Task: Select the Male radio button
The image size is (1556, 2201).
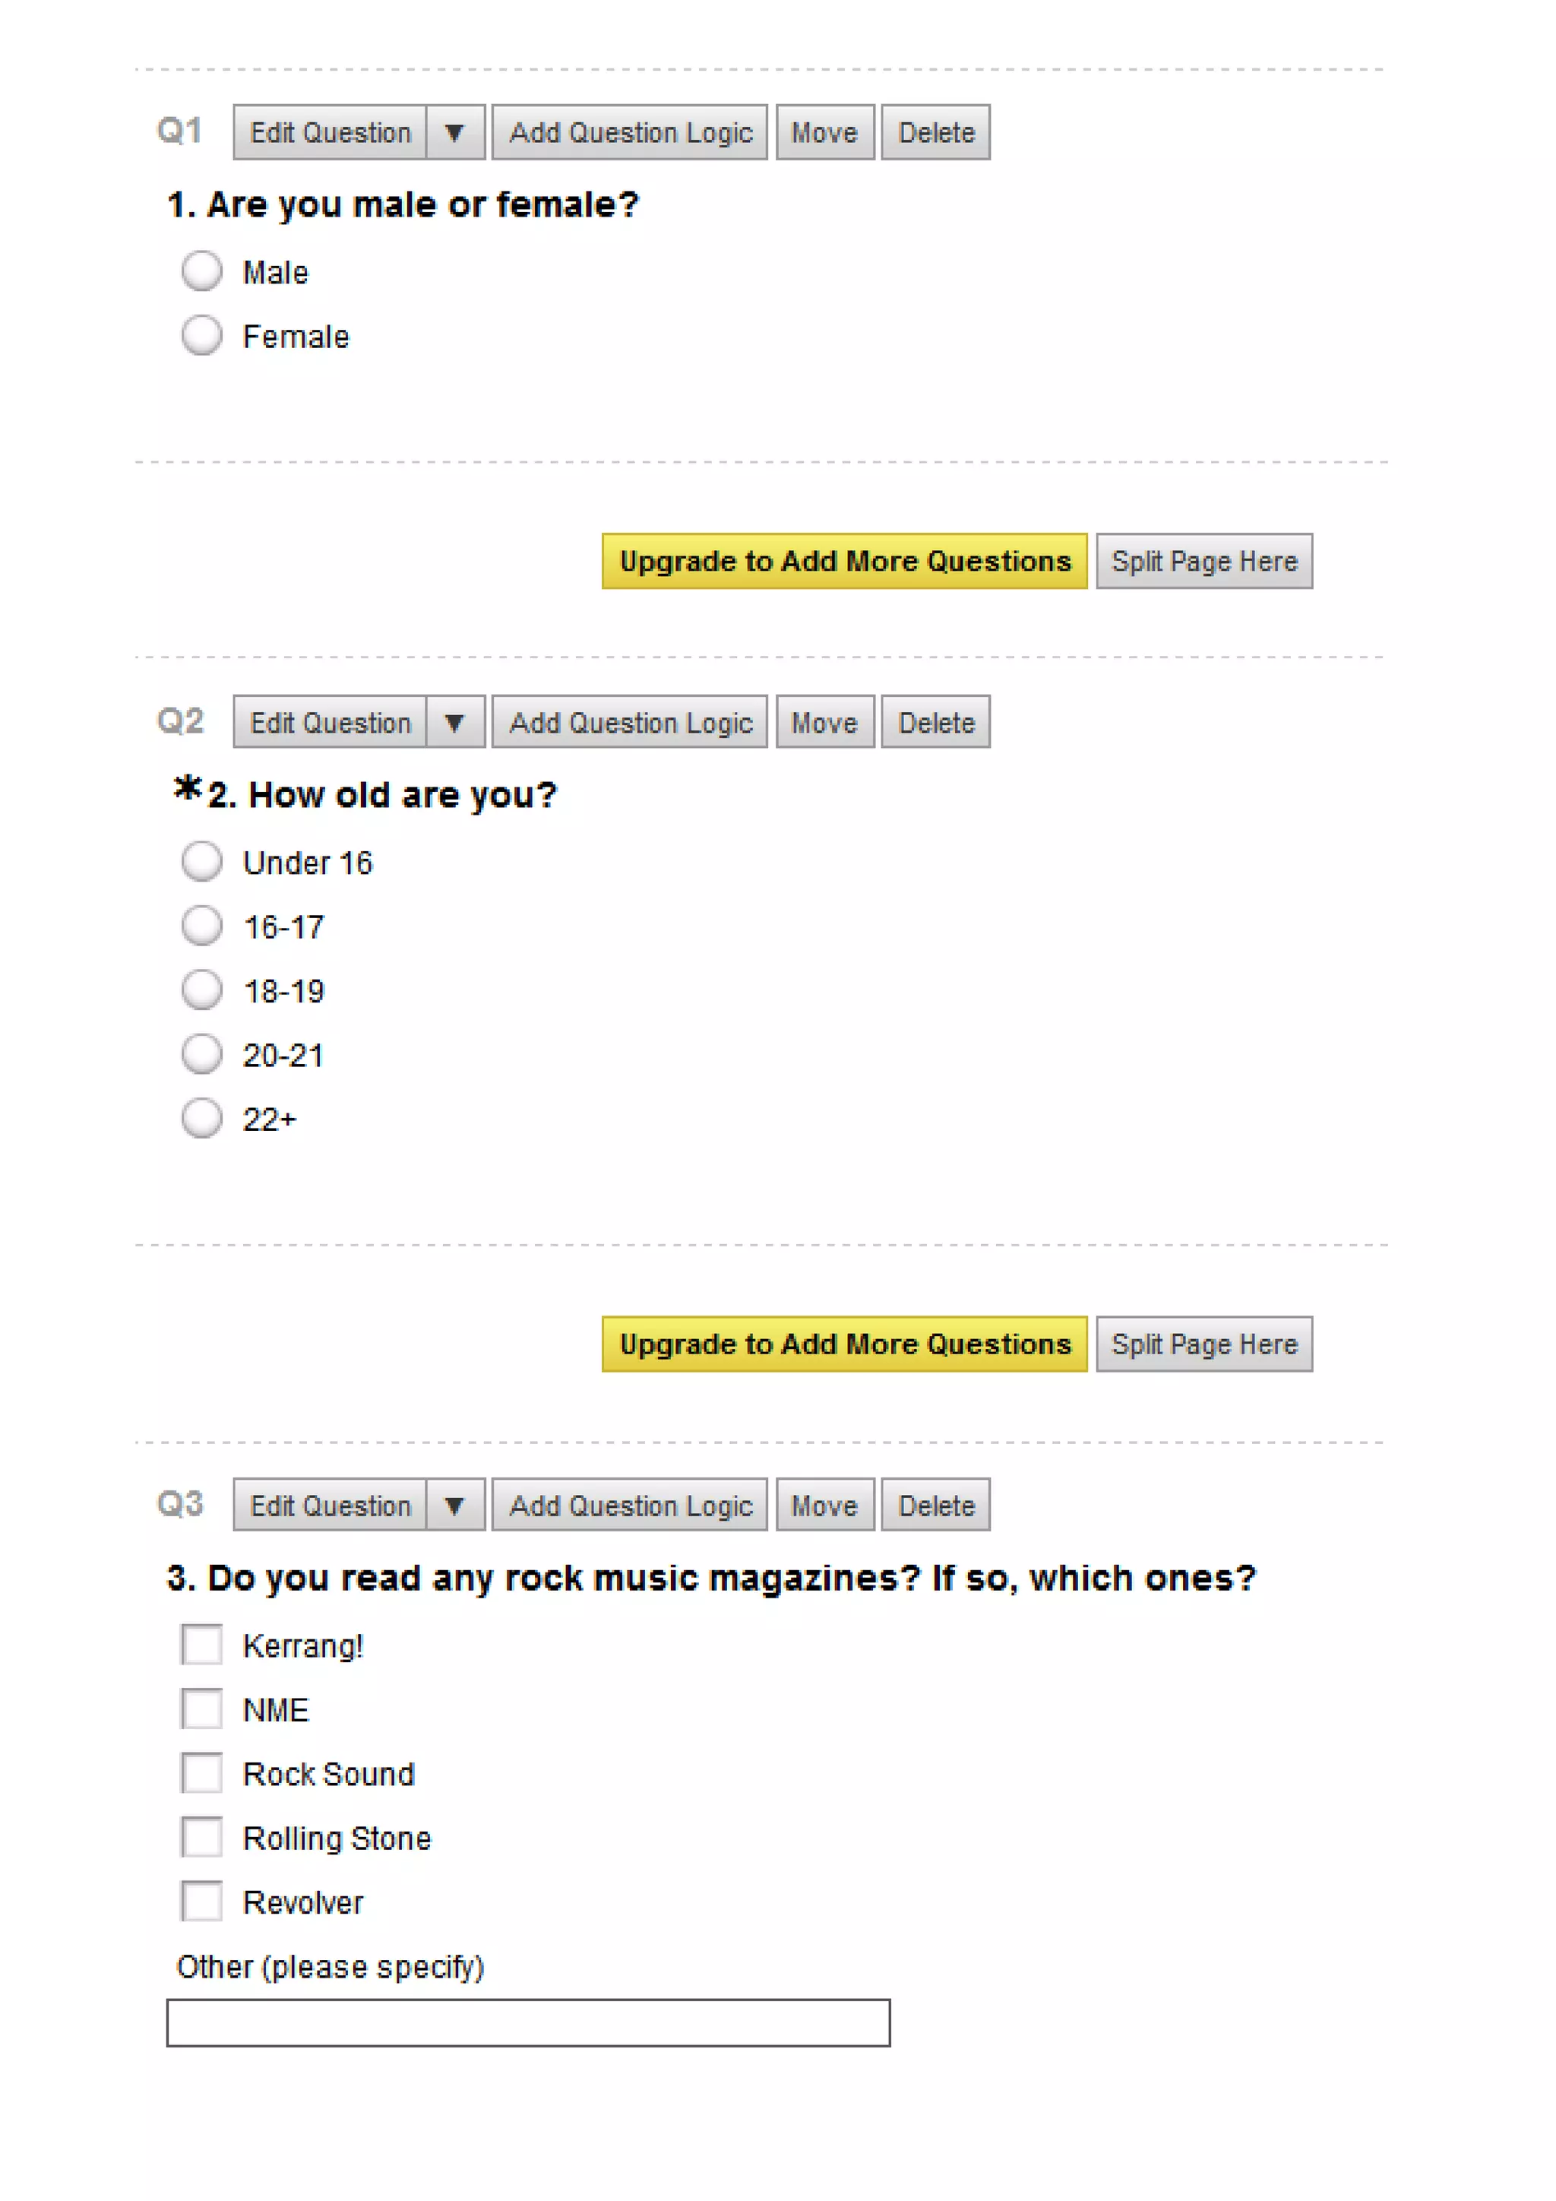Action: click(x=202, y=271)
